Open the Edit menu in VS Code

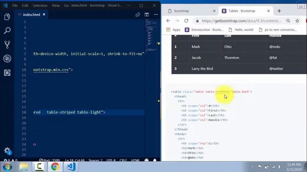25,5
